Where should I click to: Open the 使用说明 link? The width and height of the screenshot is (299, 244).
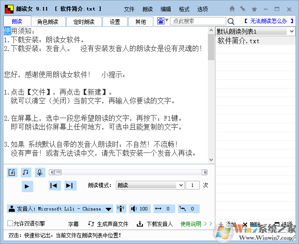click(194, 224)
